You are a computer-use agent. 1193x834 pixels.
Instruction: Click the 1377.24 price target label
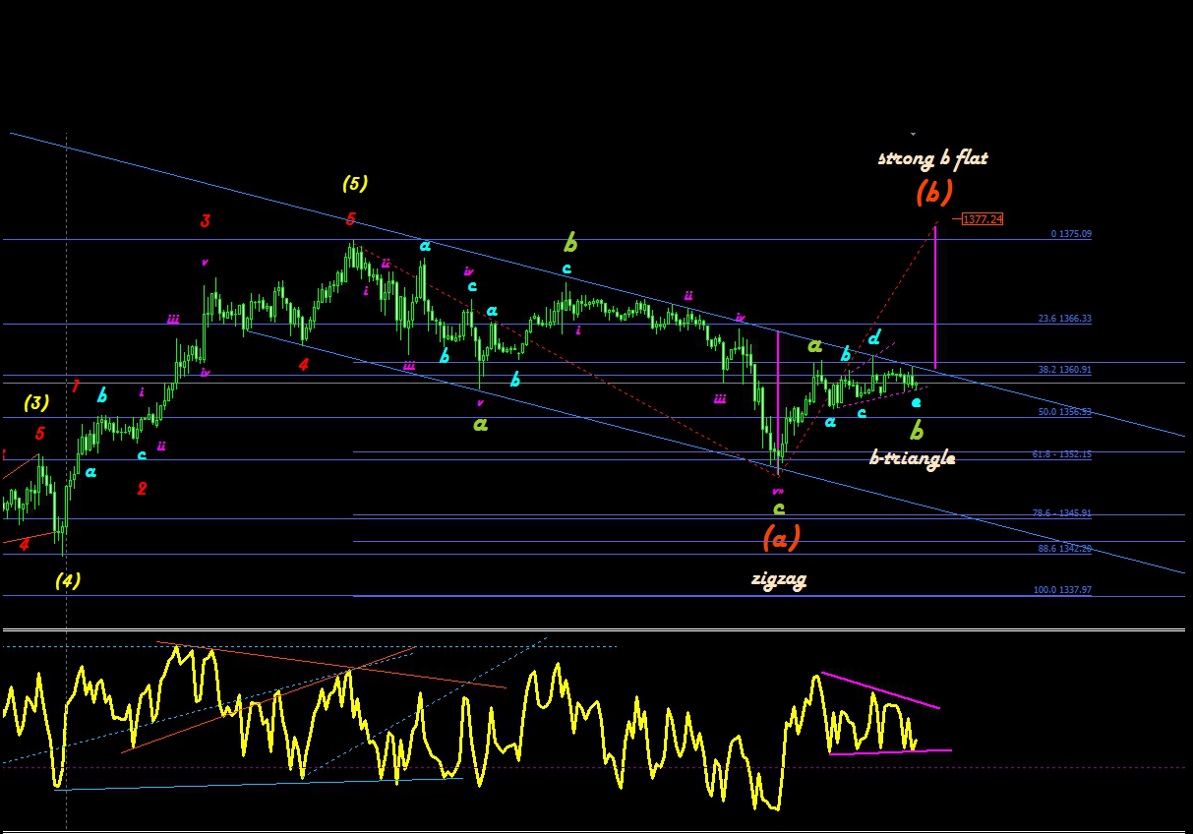(983, 219)
